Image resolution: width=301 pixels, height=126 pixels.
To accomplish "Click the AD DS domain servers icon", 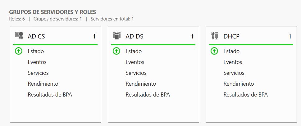I will [x=117, y=36].
